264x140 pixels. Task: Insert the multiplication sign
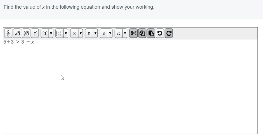[x=74, y=33]
